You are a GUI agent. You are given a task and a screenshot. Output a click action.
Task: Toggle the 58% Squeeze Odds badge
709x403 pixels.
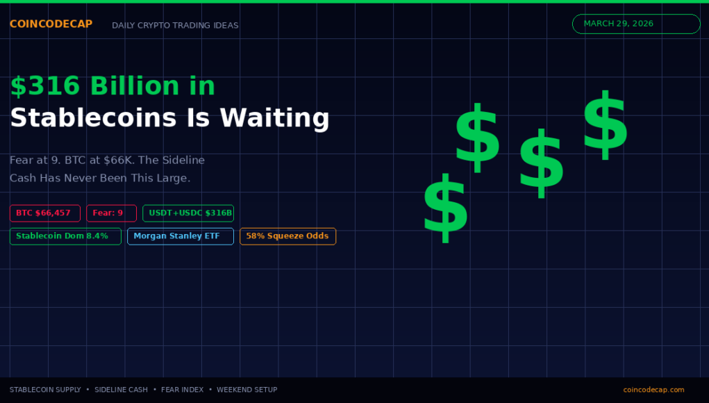coord(287,236)
